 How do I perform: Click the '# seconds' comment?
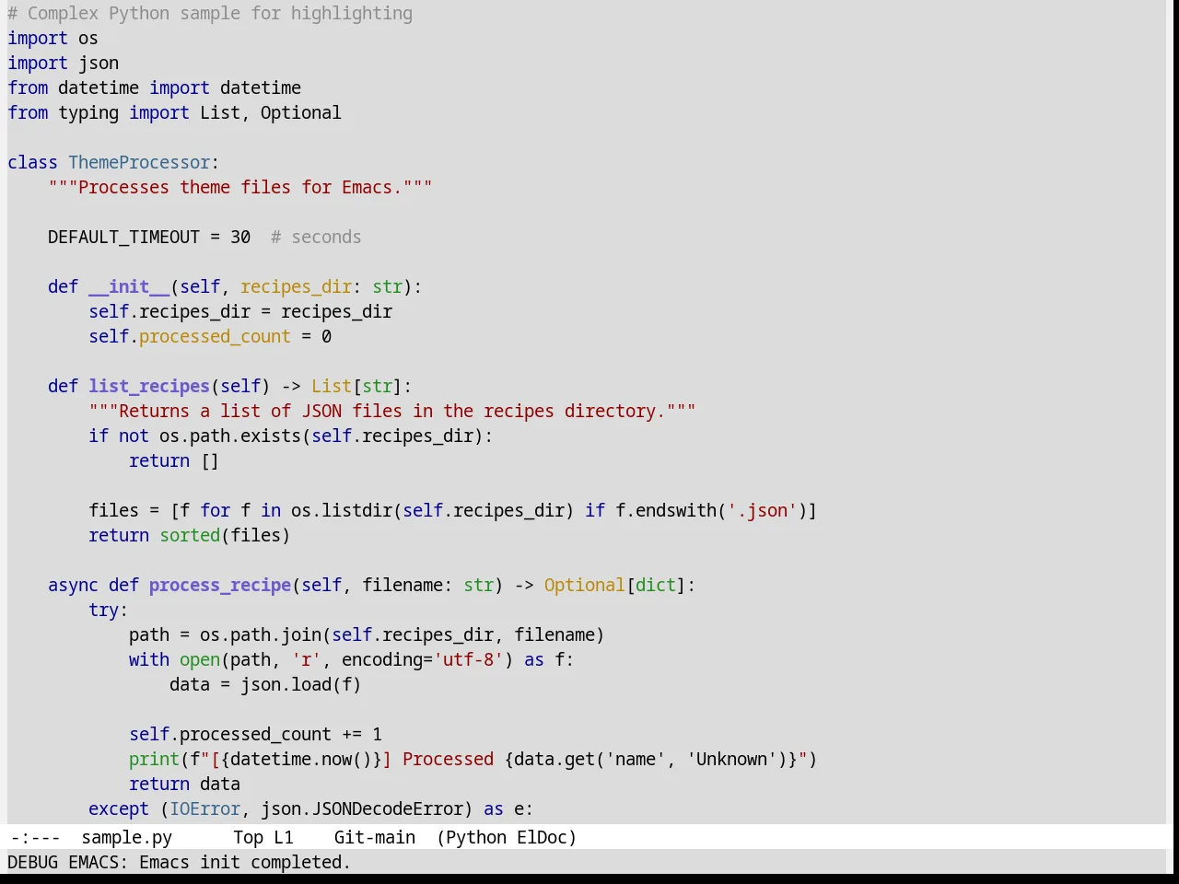pos(316,237)
